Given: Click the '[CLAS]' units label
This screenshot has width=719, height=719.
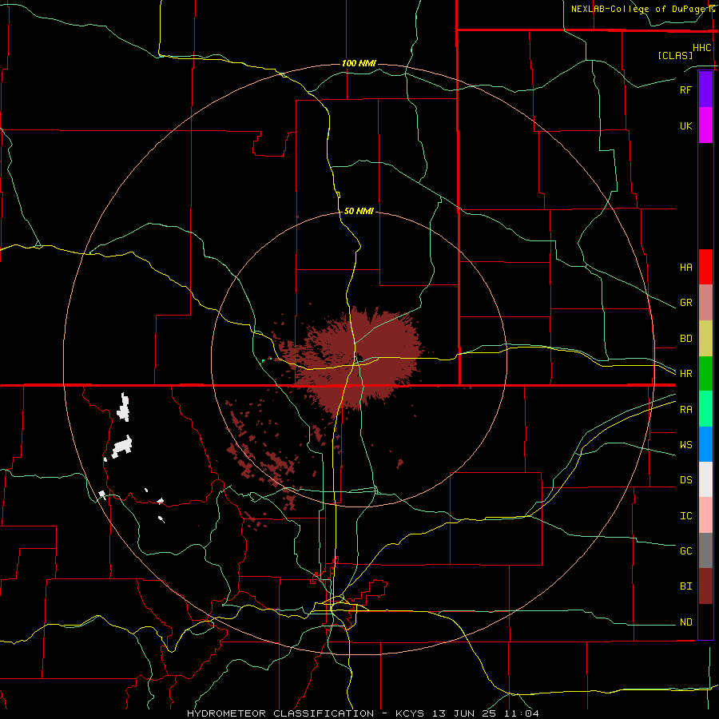Looking at the screenshot, I should pos(675,56).
